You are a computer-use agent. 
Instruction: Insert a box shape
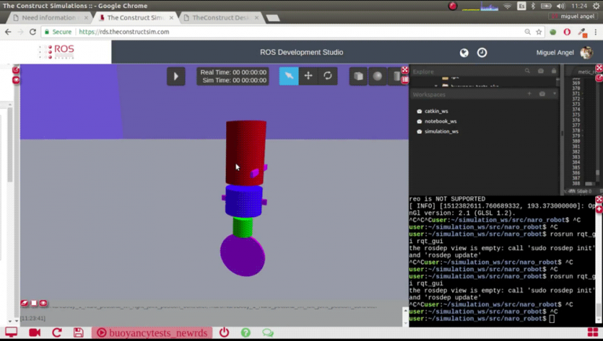click(x=358, y=76)
